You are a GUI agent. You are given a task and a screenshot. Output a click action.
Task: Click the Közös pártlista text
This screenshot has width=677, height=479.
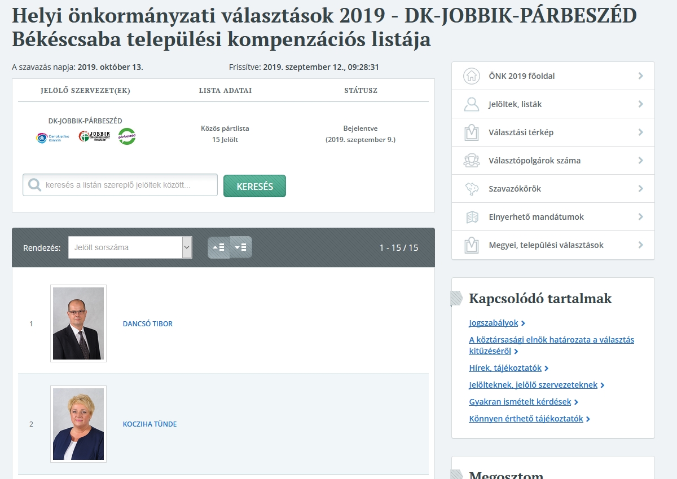[x=225, y=128]
